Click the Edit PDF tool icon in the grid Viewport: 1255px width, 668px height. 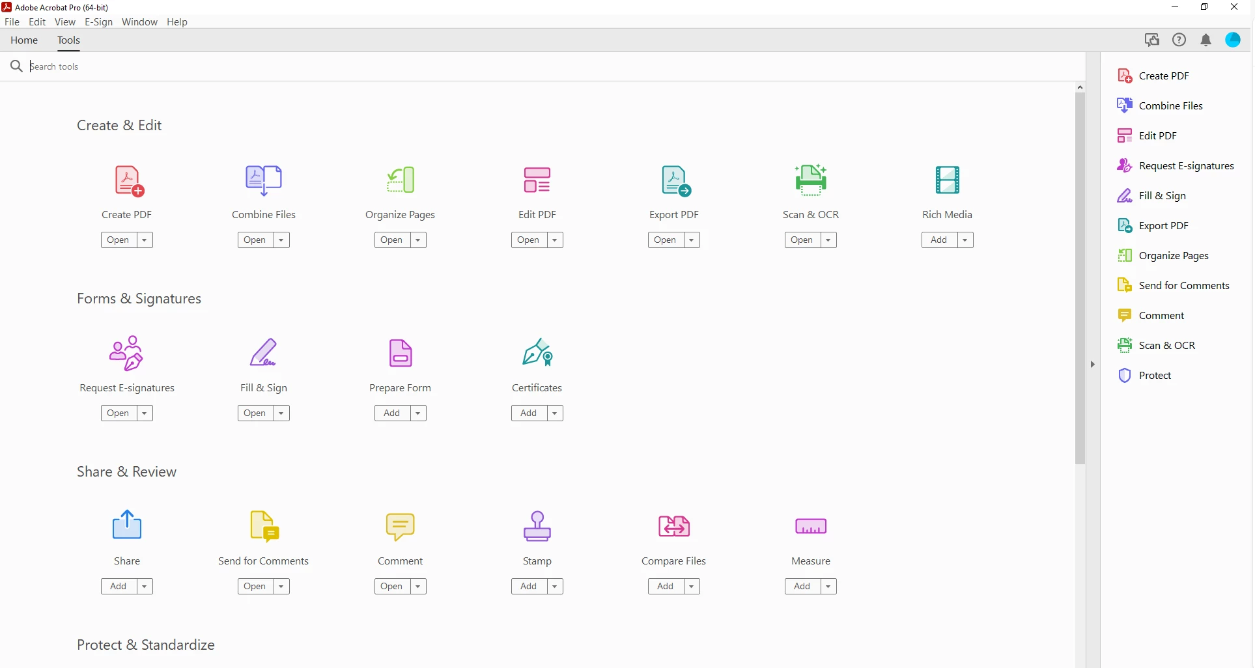click(537, 180)
